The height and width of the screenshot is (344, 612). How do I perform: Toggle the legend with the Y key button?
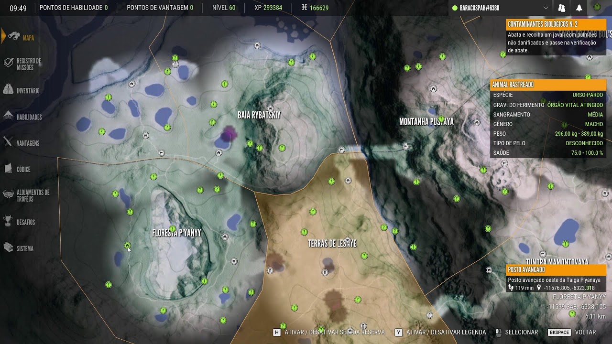point(398,332)
